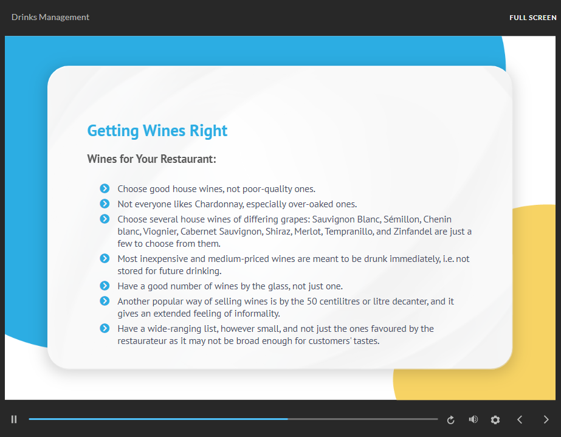
Task: Click bullet arrow for 'Most inexpensive and medium-priced'
Action: [x=105, y=258]
